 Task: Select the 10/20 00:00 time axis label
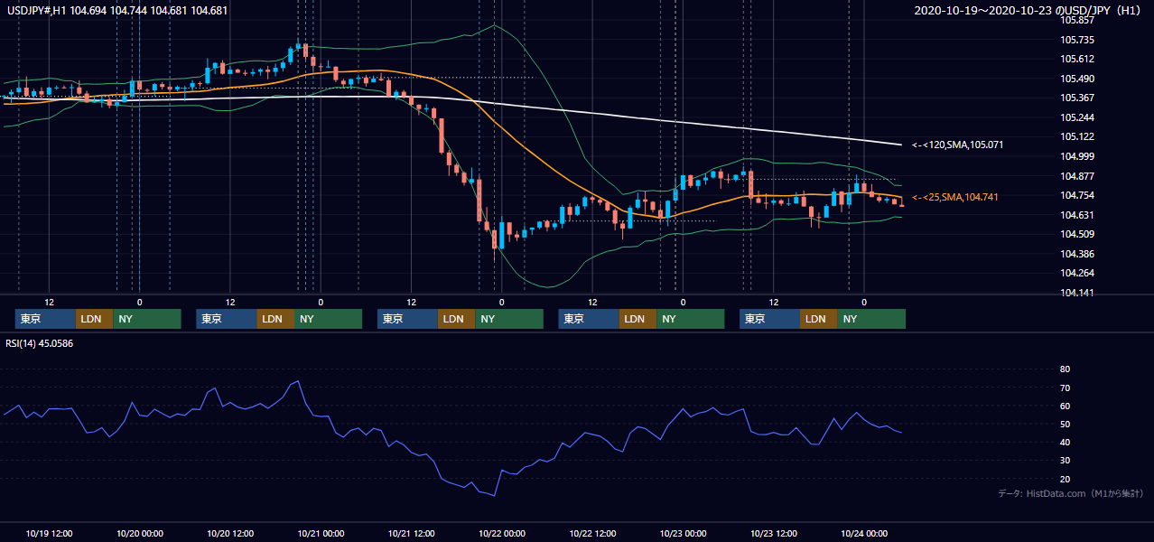click(140, 533)
